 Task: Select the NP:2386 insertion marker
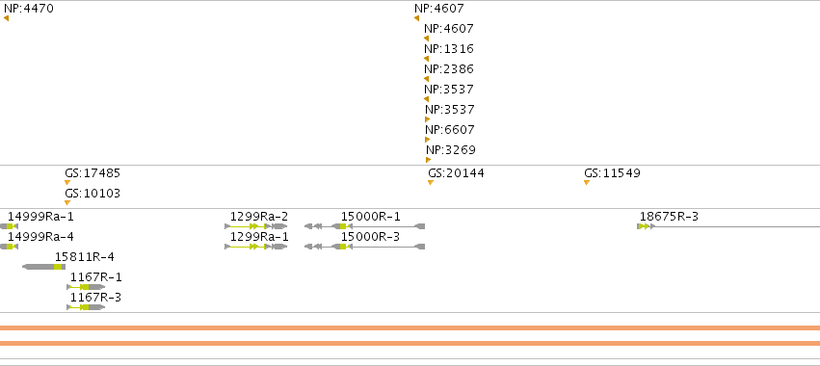426,79
